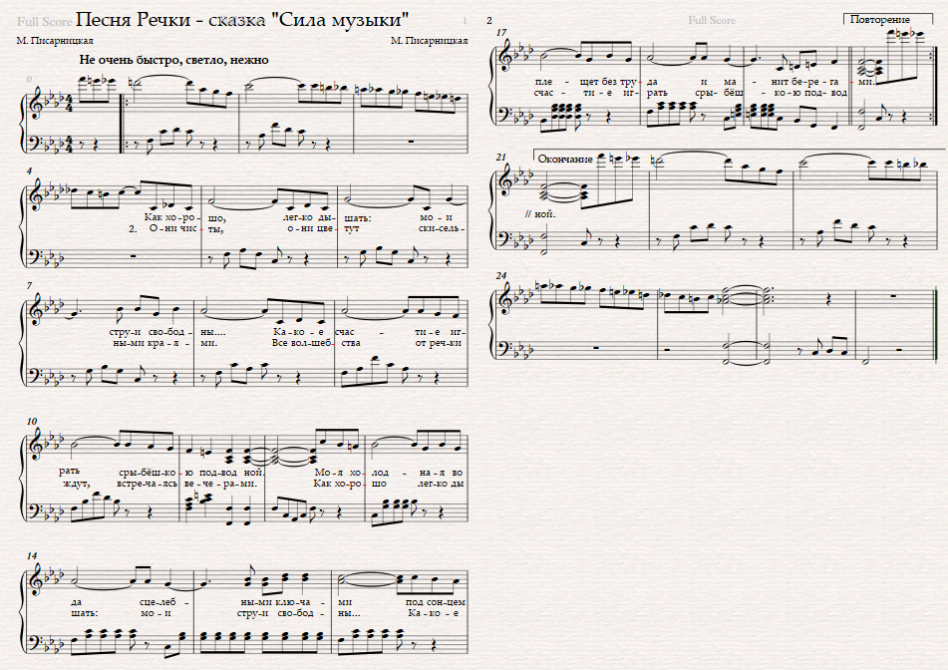Select the "Окончание" ending bracket label
This screenshot has width=948, height=670.
point(564,160)
